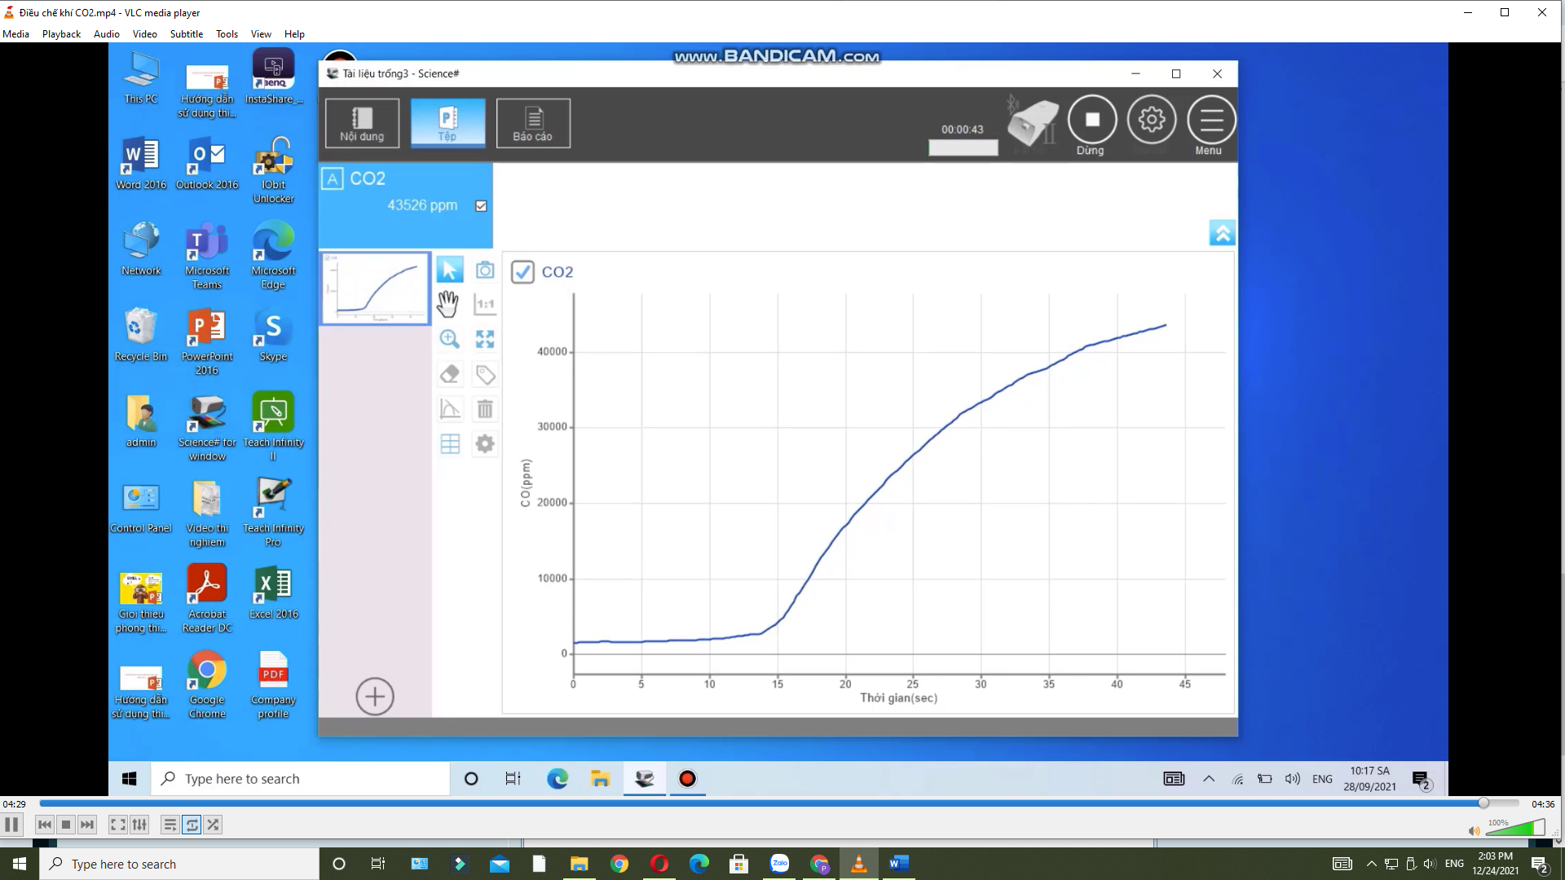Screen dimensions: 1565x880
Task: Open VLC Playback menu
Action: [61, 34]
